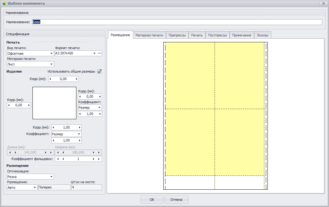Open the Материал печати tab

pos(149,35)
